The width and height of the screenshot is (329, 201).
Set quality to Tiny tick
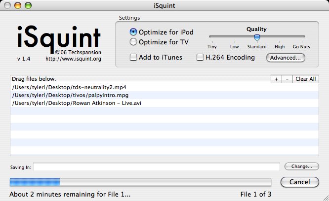[x=212, y=42]
